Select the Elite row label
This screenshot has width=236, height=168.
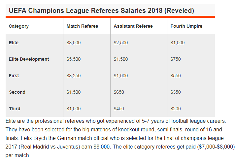(14, 43)
